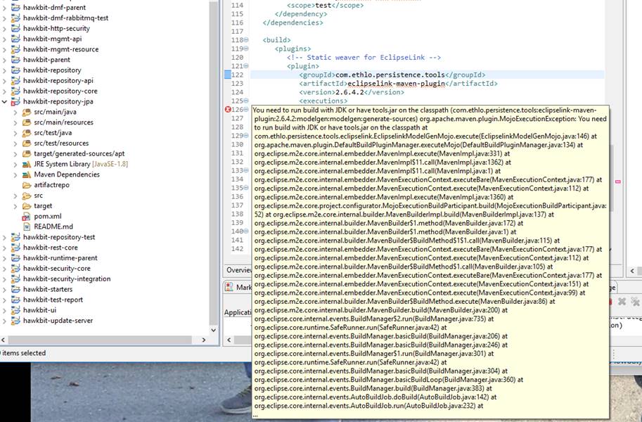Click the Markers view tab icon

click(x=229, y=287)
